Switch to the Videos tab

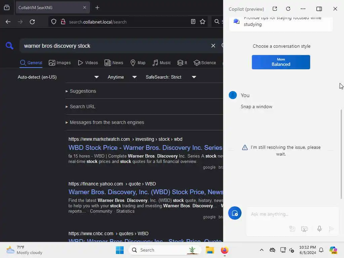[88, 63]
